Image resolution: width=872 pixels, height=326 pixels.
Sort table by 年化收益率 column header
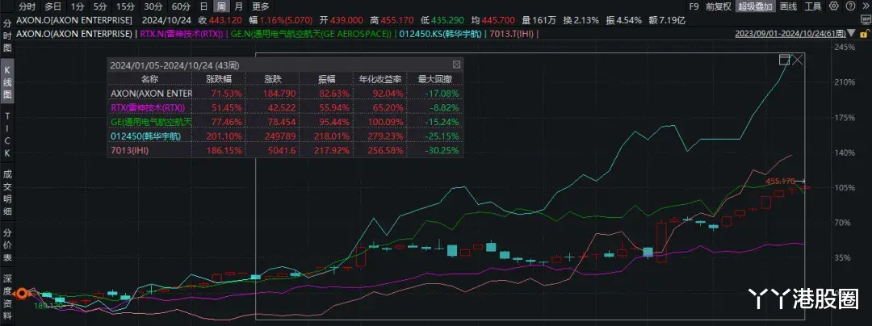click(x=381, y=78)
